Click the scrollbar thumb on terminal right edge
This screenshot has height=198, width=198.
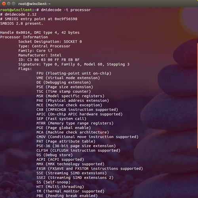198,96
